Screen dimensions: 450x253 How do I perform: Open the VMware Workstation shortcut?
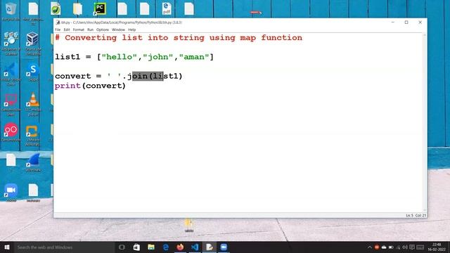[x=32, y=131]
